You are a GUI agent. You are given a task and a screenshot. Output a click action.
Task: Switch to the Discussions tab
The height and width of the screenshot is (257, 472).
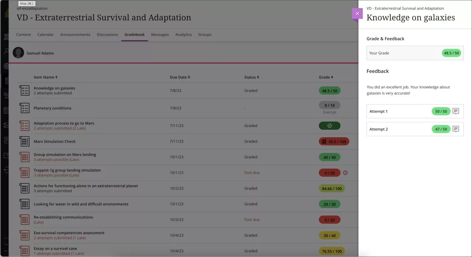(x=107, y=35)
